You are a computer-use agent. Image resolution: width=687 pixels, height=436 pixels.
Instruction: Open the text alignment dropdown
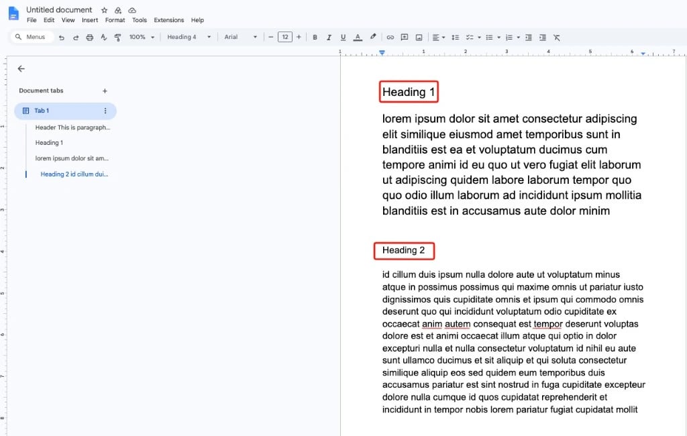439,38
